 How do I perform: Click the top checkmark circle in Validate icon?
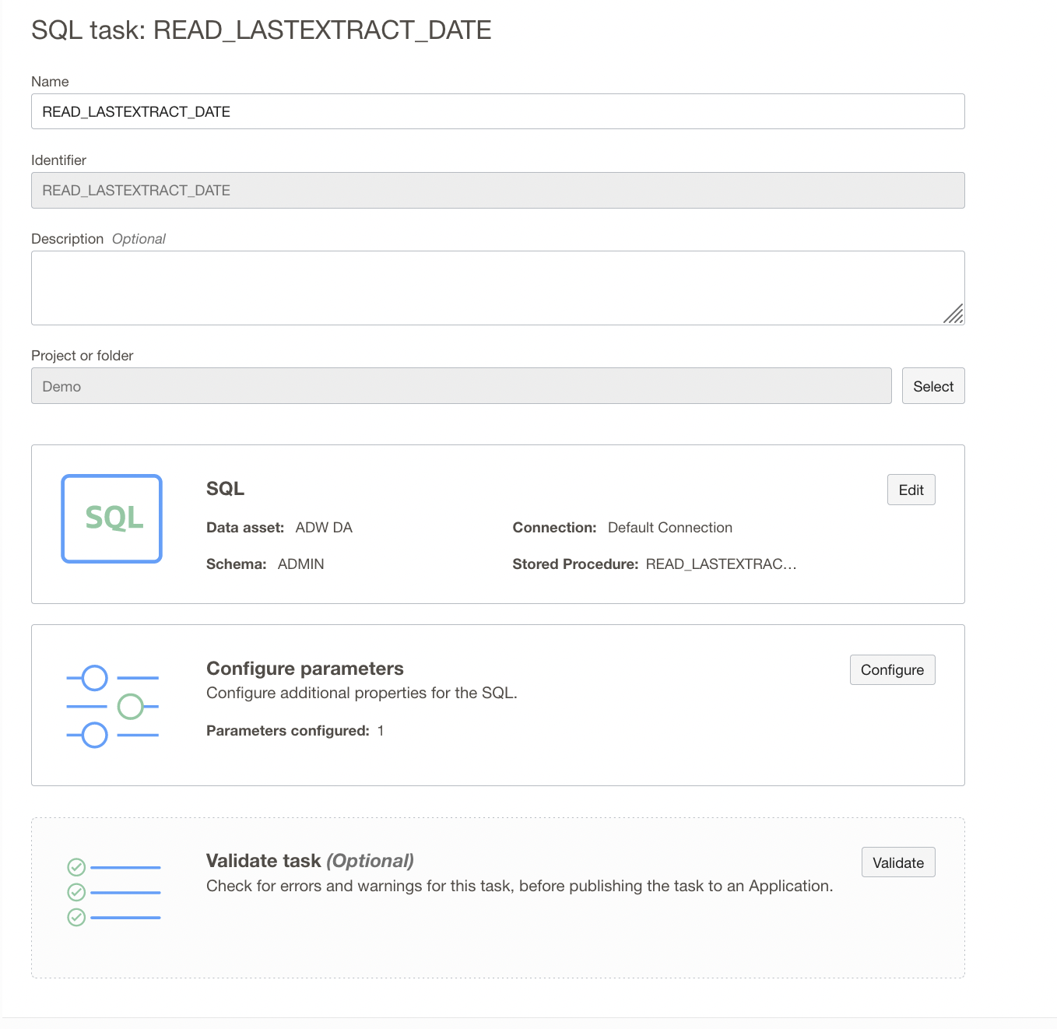[75, 865]
